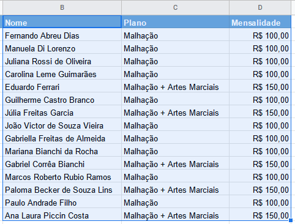Select the Fernando Abreu Dias cell
This screenshot has width=295, height=224.
[x=62, y=35]
